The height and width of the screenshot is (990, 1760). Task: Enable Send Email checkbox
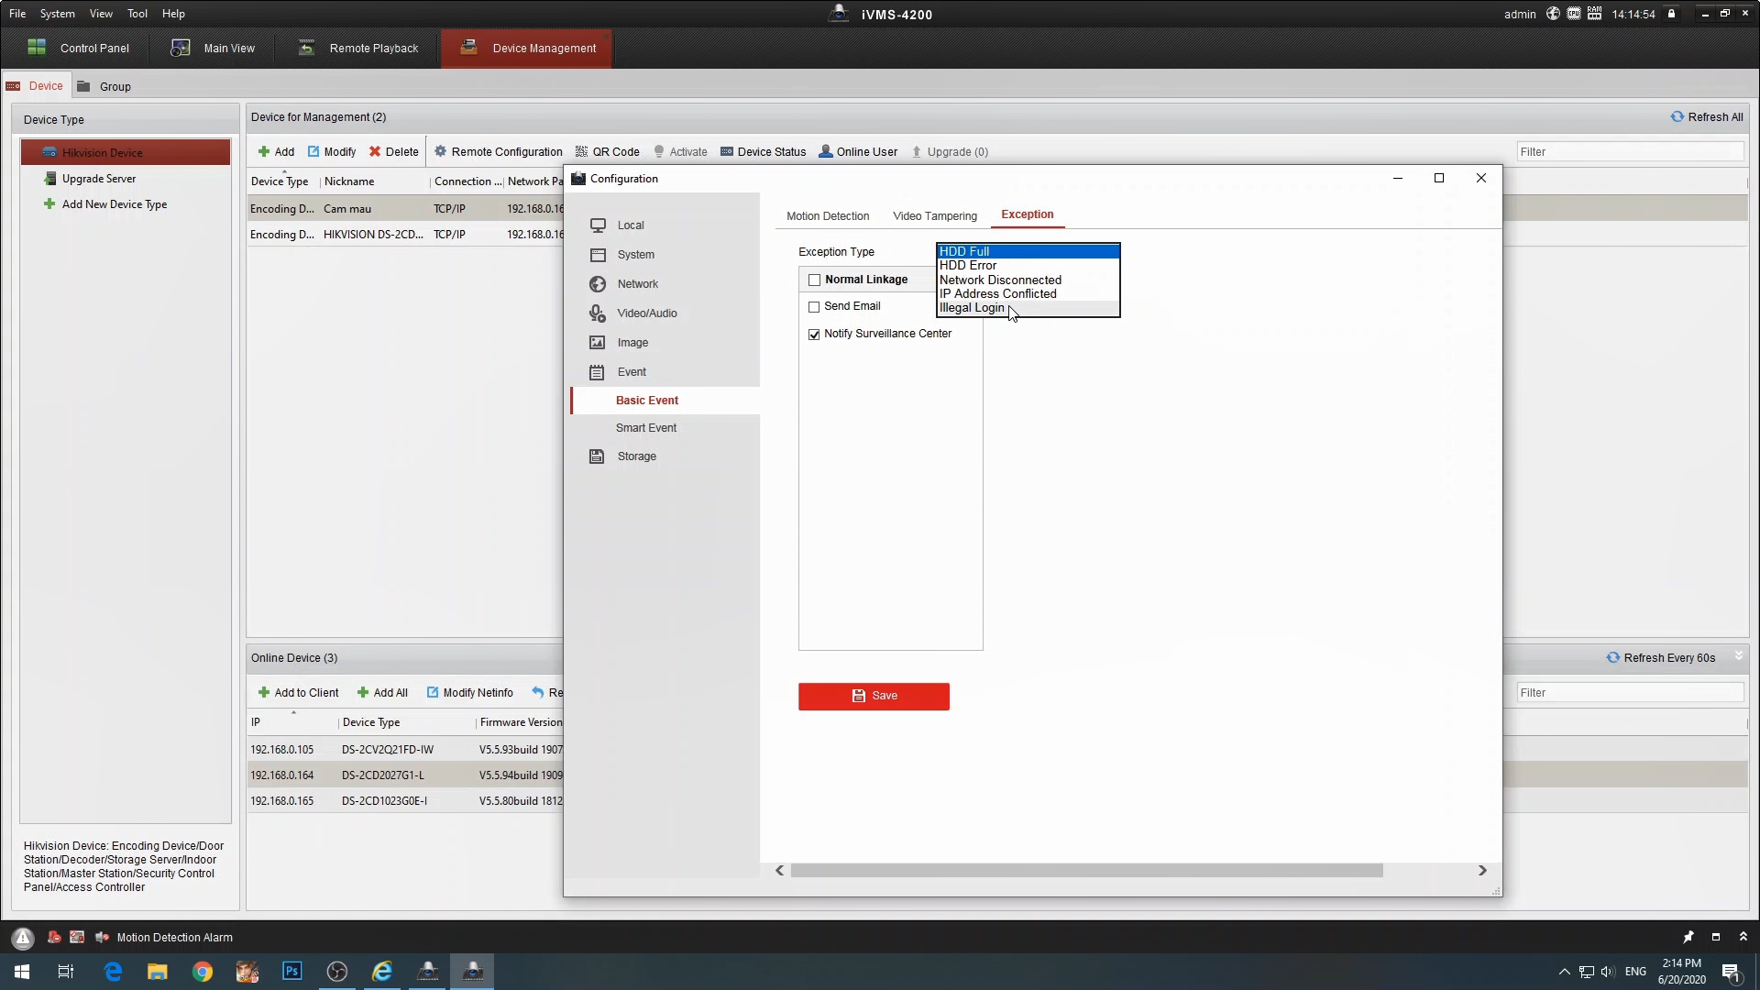click(814, 307)
